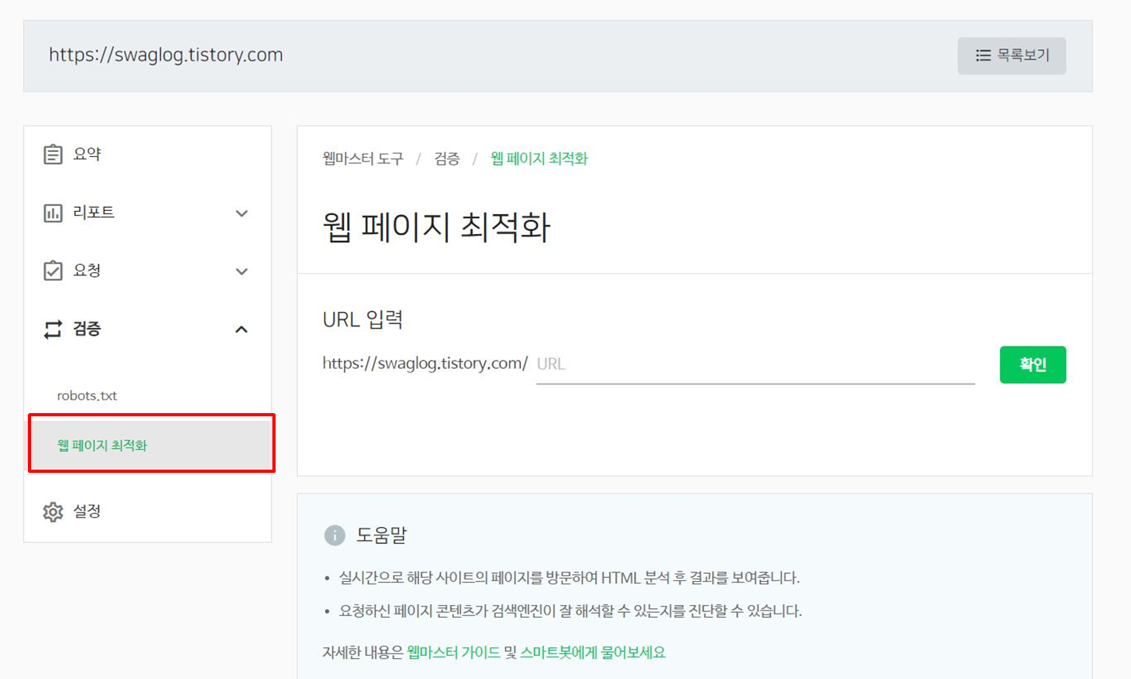Click the 요청 checkbox-clipboard icon
Image resolution: width=1131 pixels, height=679 pixels.
(53, 271)
